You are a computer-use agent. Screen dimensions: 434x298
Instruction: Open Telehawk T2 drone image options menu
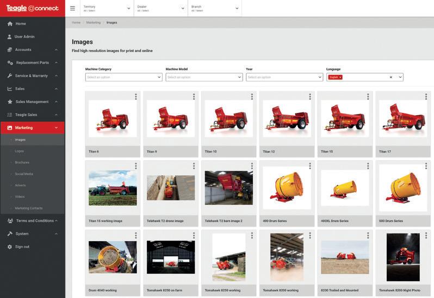(194, 166)
